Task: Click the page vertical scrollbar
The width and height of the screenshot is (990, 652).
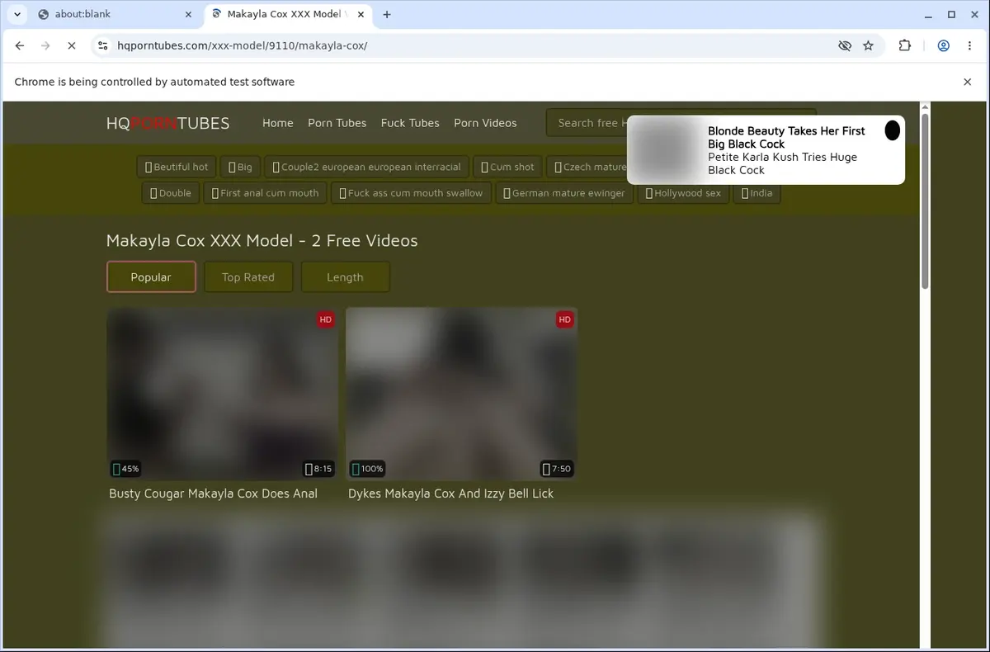Action: 925,201
